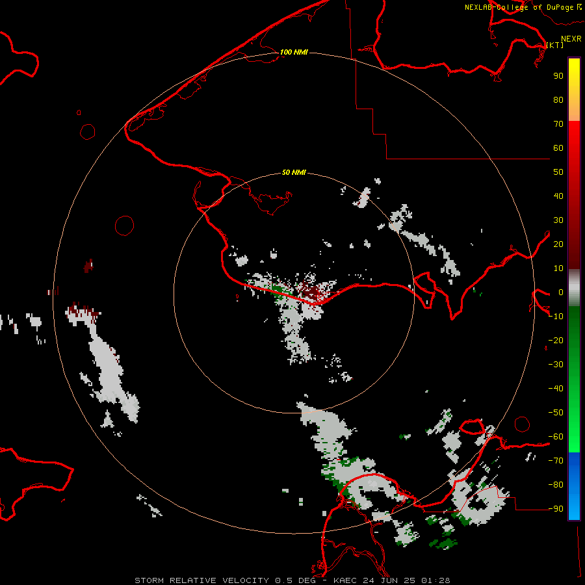Click the "[KT]" unit label
Viewport: 585px width, 585px height.
555,45
